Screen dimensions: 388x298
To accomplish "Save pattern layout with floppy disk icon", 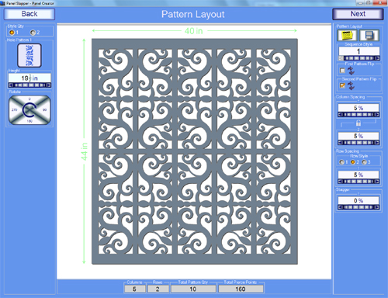I will tap(369, 36).
